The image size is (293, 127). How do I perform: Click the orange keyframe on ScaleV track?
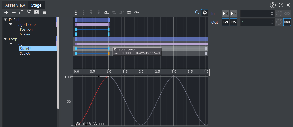[109, 53]
